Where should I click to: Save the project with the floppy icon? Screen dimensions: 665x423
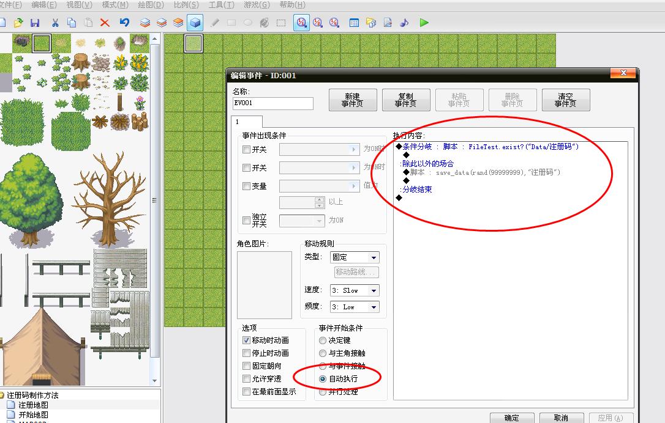point(35,23)
